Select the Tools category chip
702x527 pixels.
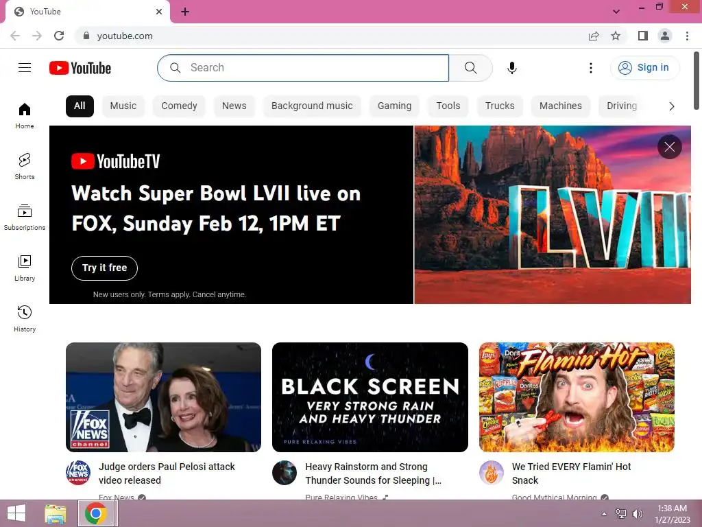tap(448, 106)
